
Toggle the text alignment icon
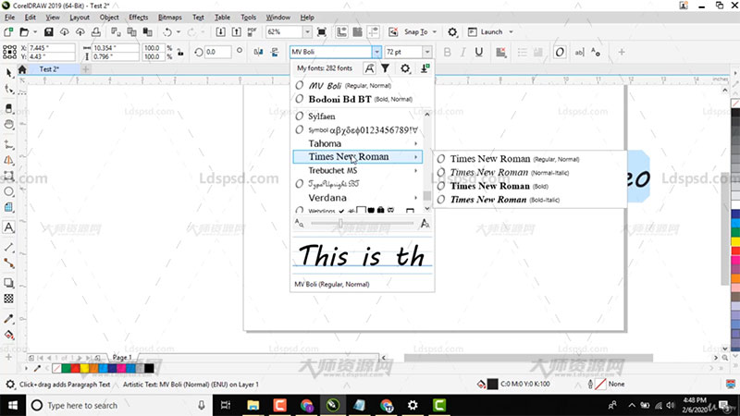click(x=500, y=52)
